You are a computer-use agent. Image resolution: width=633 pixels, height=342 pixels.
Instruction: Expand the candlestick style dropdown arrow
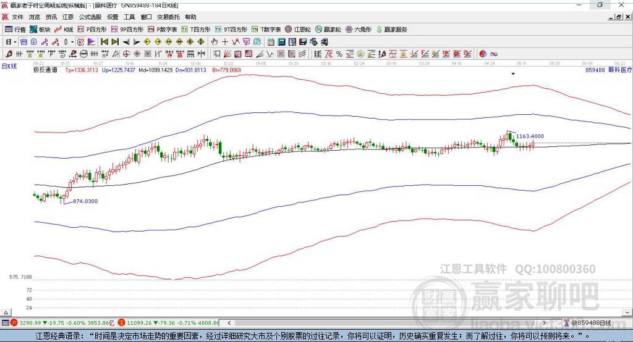tap(72, 42)
